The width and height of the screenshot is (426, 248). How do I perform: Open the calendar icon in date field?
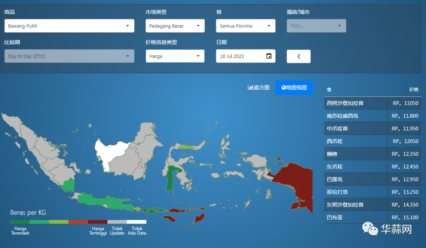coord(269,56)
